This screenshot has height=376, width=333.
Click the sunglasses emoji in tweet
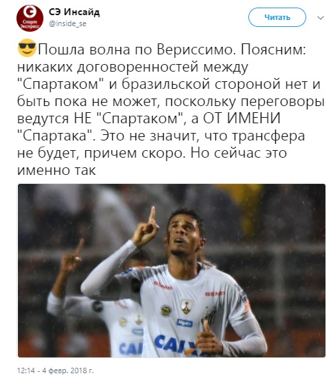(x=27, y=48)
